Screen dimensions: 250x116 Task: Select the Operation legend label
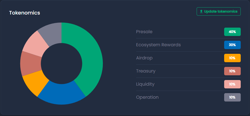click(147, 97)
